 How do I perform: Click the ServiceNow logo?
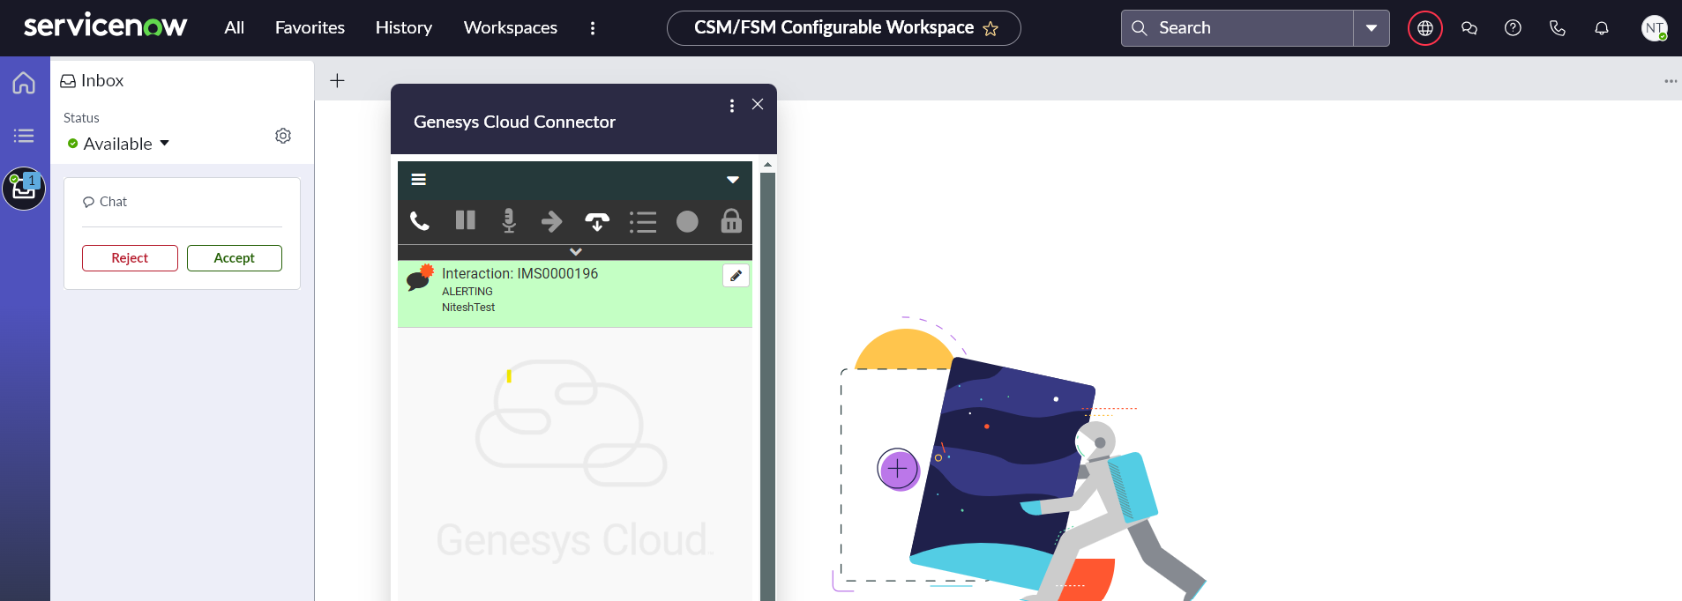click(105, 26)
